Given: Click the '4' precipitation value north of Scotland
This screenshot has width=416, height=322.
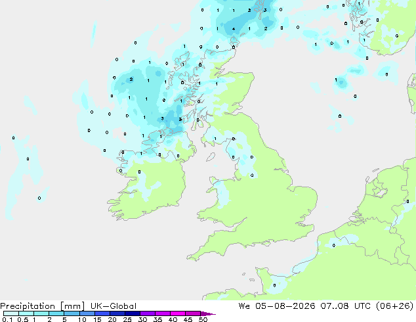Looking at the screenshot, I should pos(234,29).
